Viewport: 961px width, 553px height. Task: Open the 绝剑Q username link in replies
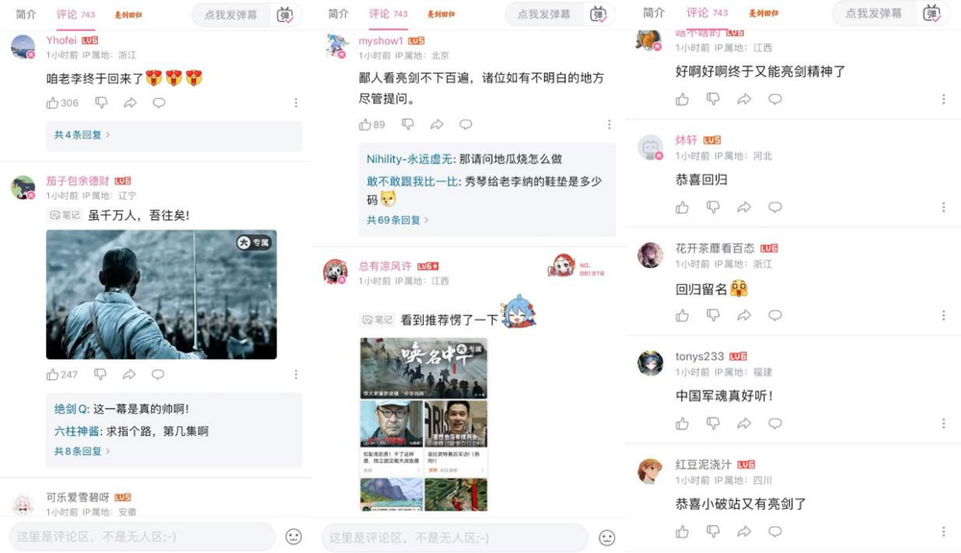coord(72,409)
